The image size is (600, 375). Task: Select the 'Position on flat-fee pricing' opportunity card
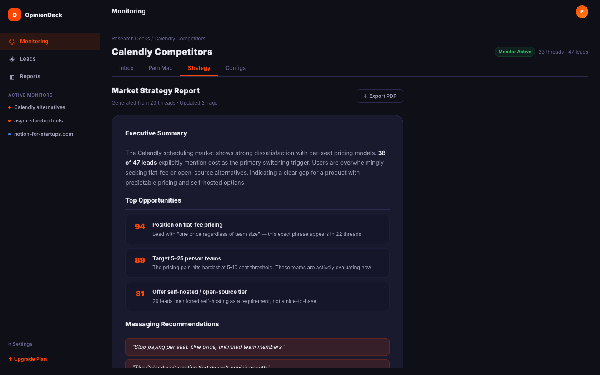click(x=257, y=229)
